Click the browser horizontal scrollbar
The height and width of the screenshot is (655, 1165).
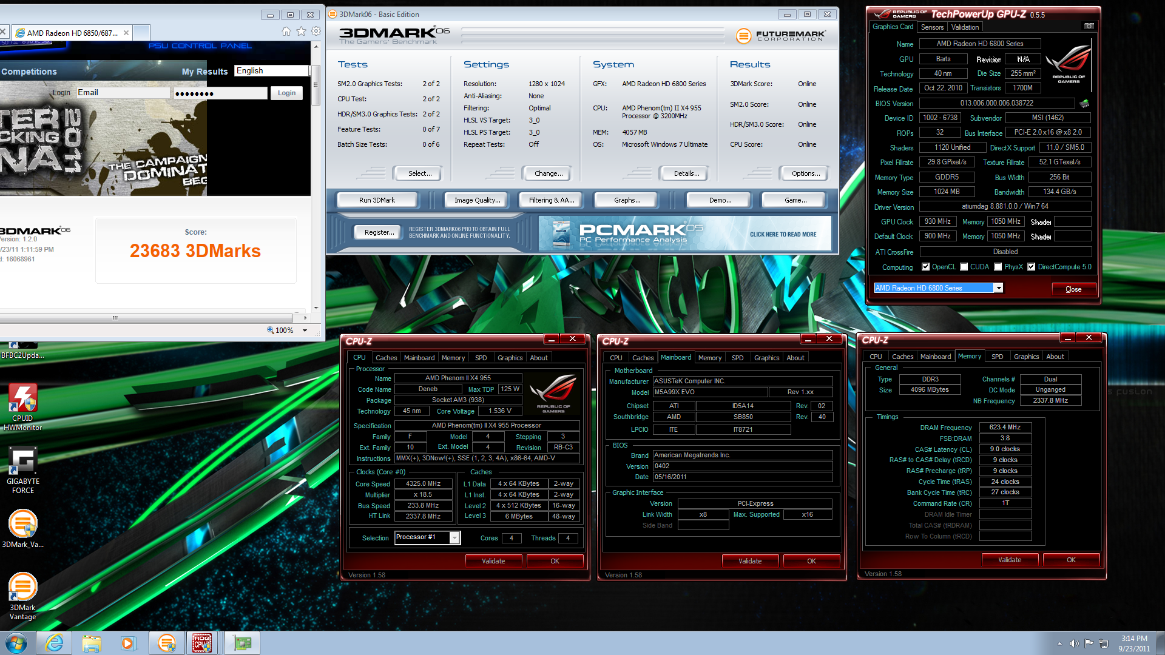click(x=146, y=318)
